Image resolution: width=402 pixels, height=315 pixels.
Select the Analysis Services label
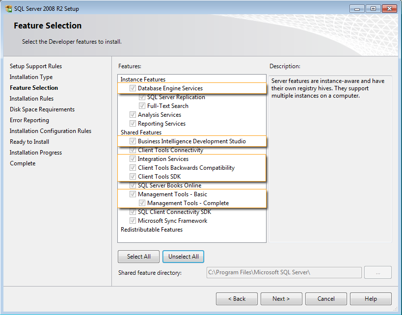click(160, 115)
